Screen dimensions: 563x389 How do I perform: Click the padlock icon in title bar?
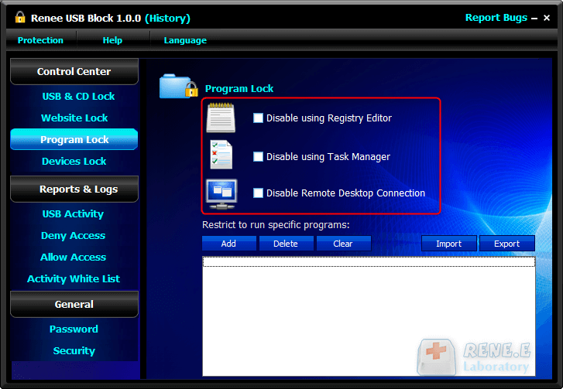tap(19, 18)
